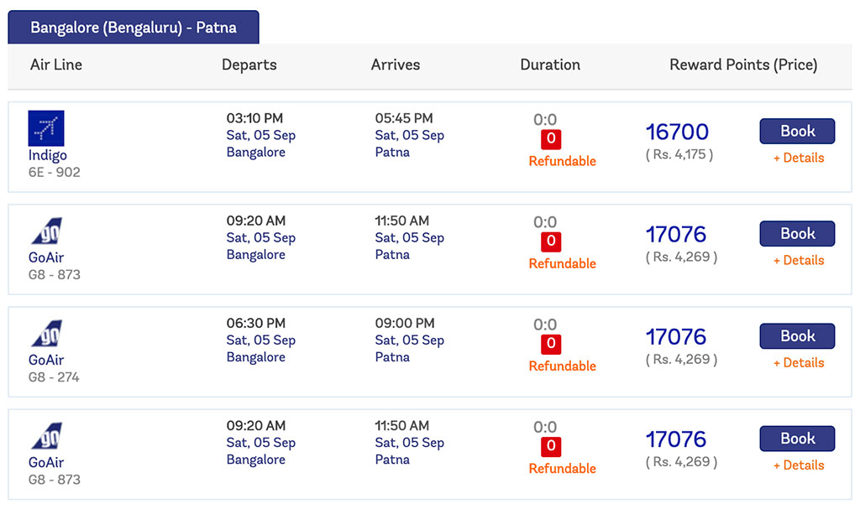
Task: Book the GoAir 06:30 PM flight
Action: (798, 336)
